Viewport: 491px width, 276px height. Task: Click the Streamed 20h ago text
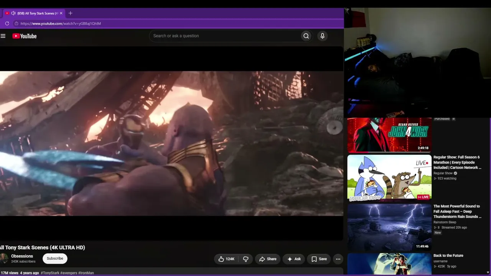click(454, 228)
